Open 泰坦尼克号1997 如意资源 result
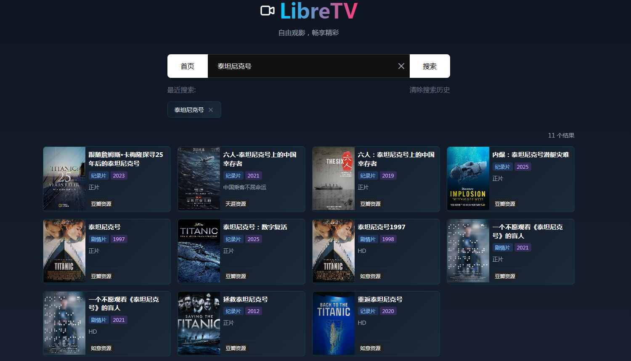This screenshot has height=361, width=631. 376,251
